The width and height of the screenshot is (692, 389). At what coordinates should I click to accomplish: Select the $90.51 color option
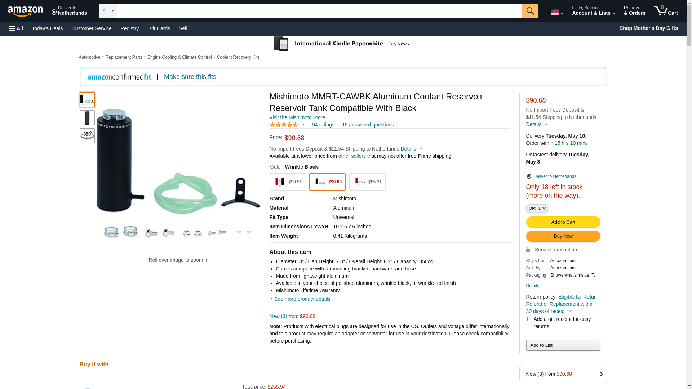click(288, 182)
